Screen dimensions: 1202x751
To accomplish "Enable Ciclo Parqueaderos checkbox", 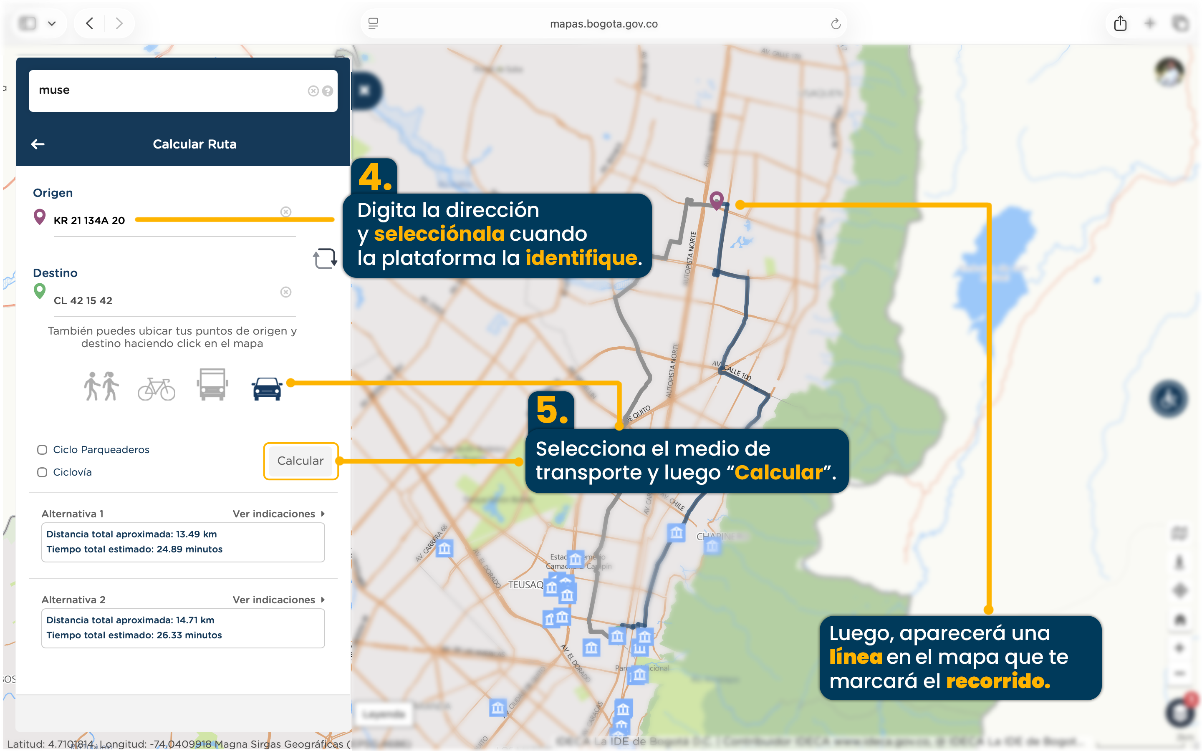I will point(42,449).
